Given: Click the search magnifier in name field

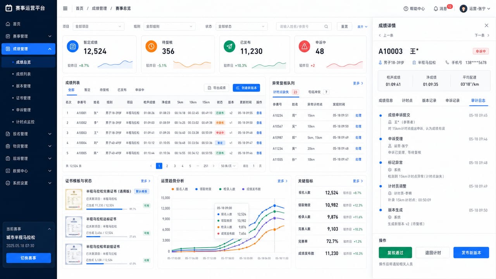Looking at the screenshot, I should tap(326, 27).
